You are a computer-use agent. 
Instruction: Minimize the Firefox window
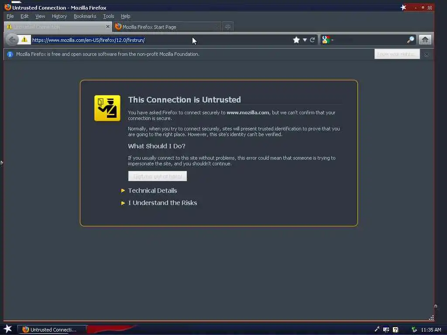[x=416, y=8]
